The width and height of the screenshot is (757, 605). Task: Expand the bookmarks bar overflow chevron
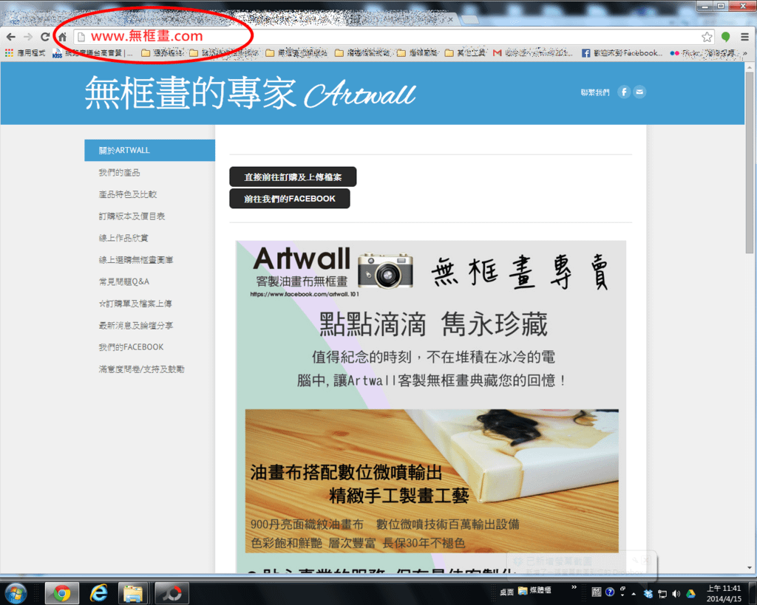[x=745, y=53]
